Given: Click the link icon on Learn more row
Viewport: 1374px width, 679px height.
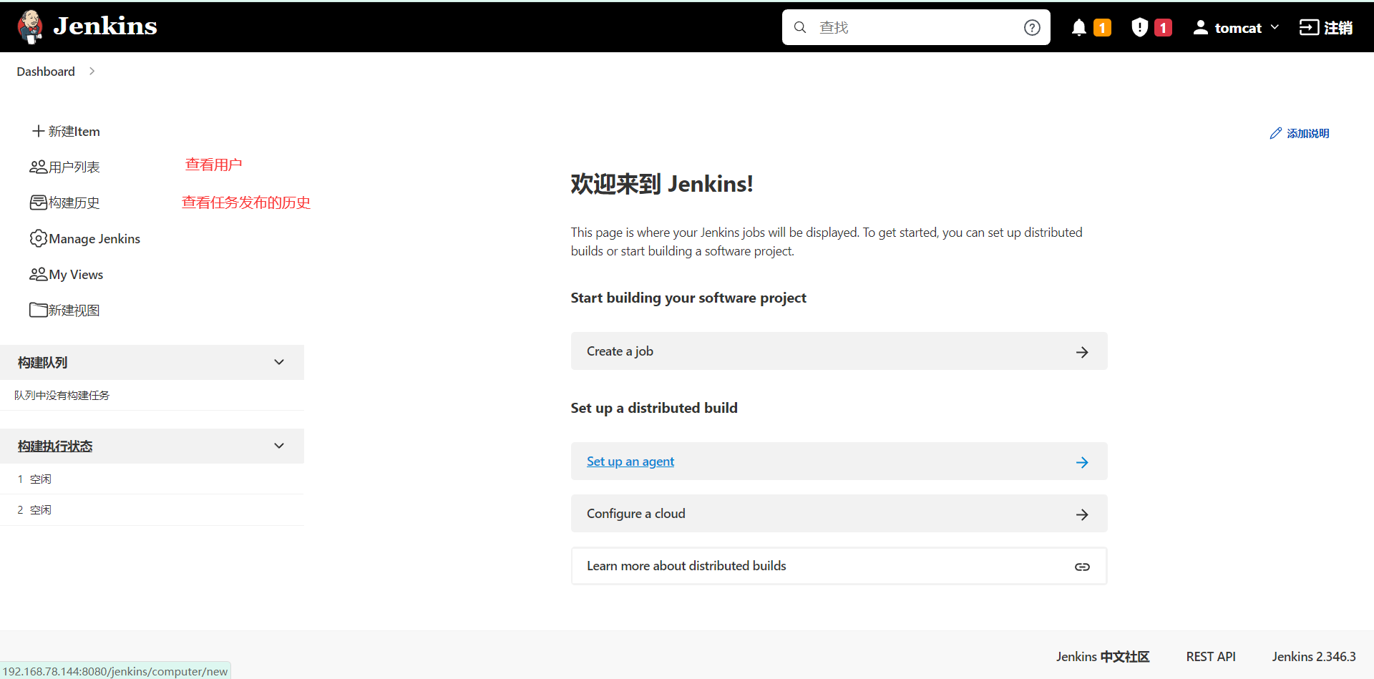Looking at the screenshot, I should pos(1082,567).
